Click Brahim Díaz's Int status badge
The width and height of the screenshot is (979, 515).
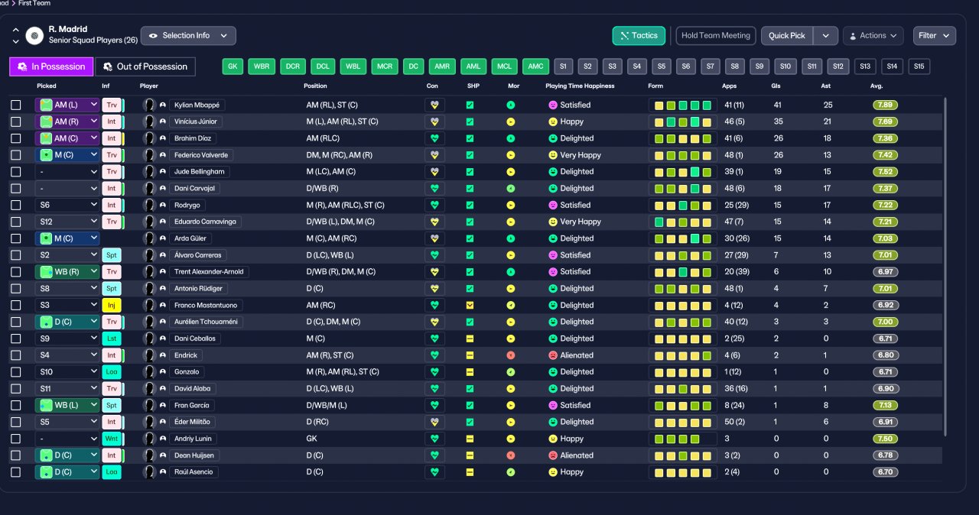(112, 138)
